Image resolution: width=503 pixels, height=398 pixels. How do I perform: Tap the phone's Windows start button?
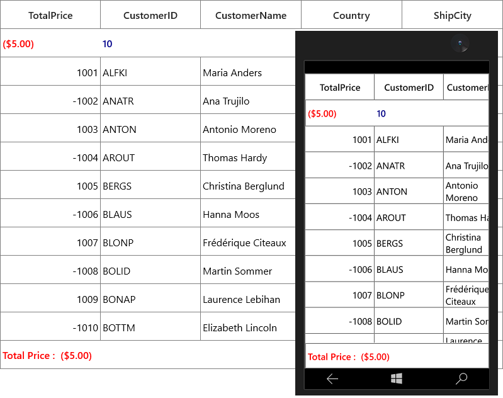pyautogui.click(x=397, y=378)
